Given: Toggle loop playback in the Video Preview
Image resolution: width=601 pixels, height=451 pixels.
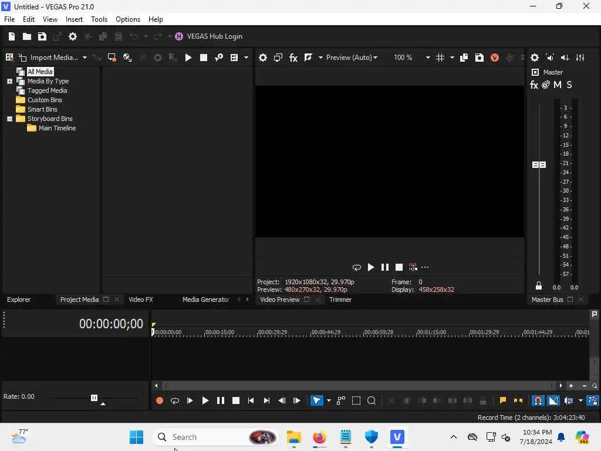Looking at the screenshot, I should pos(356,267).
